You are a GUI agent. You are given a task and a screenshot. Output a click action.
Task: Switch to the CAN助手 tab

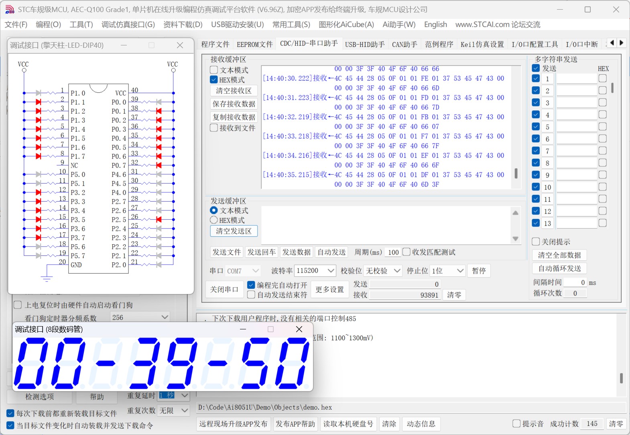(404, 44)
